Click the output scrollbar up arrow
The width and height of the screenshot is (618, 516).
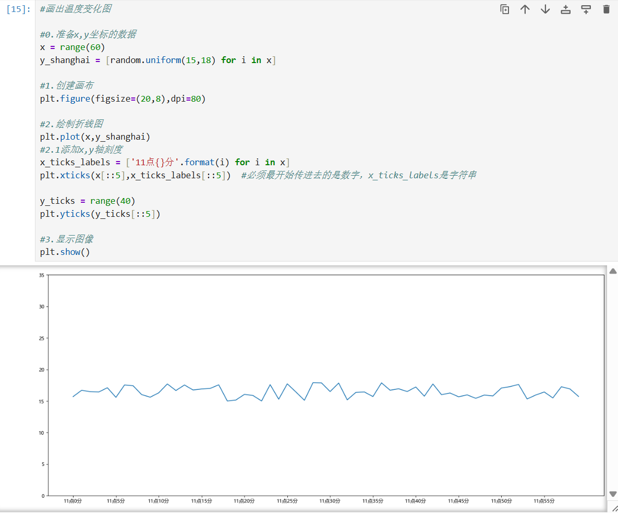point(613,271)
